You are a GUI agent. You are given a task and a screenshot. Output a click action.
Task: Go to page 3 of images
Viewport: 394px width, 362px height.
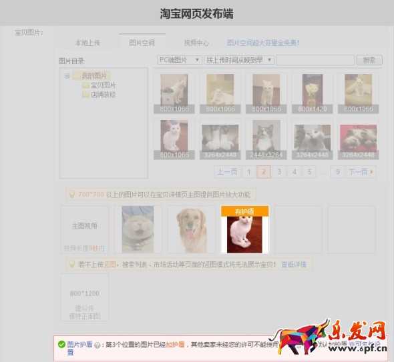[x=279, y=172]
